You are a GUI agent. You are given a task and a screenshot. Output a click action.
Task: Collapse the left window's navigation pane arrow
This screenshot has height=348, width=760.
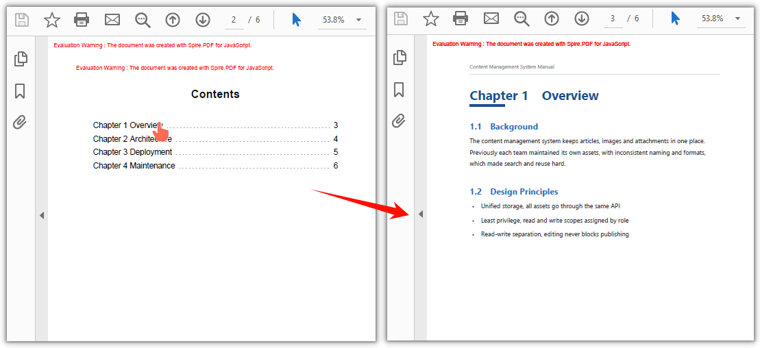click(x=42, y=215)
